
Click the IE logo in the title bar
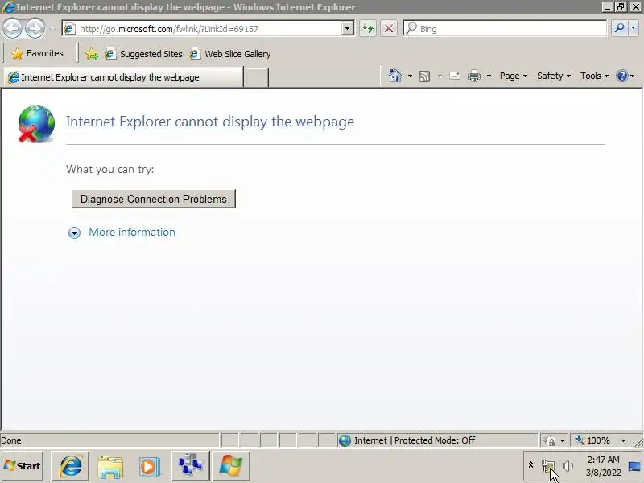click(8, 7)
